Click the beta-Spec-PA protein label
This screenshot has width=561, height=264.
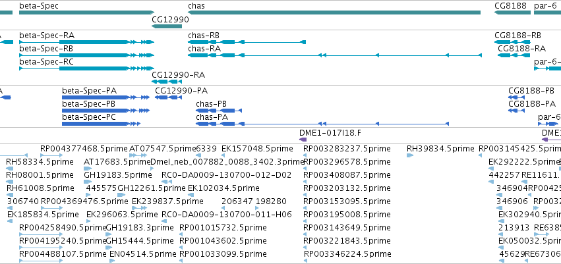[90, 91]
